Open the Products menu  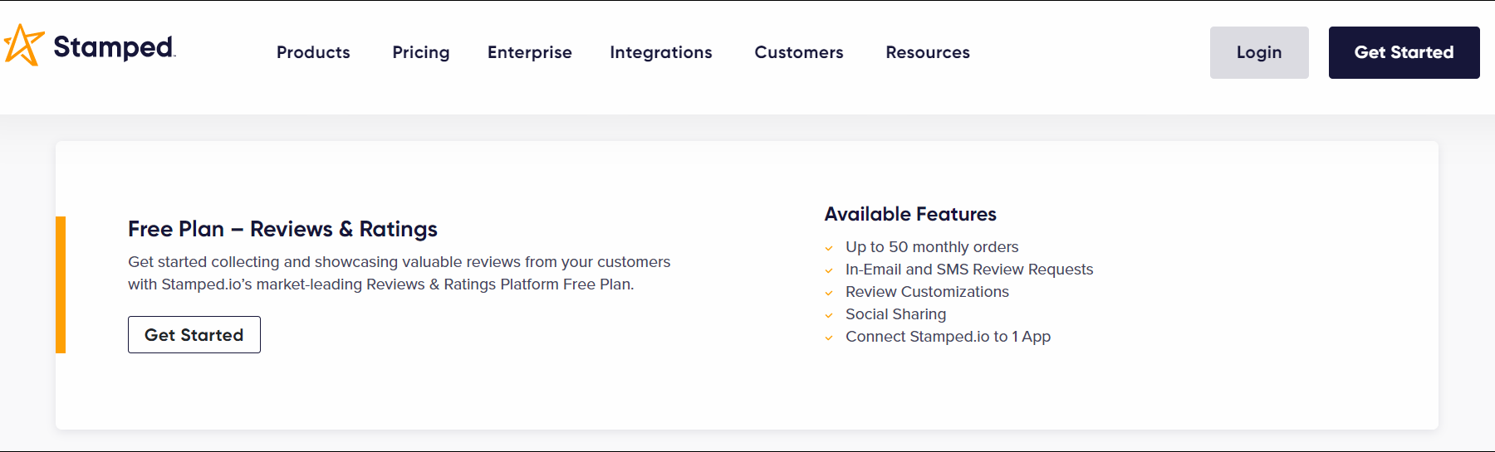pos(313,52)
